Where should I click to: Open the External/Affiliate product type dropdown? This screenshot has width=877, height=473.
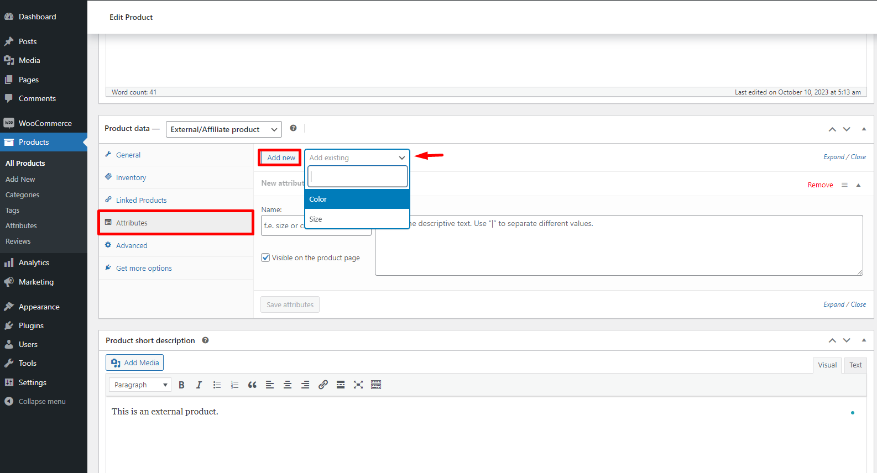pos(223,129)
